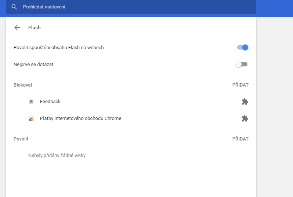This screenshot has width=293, height=197.
Task: Click PŘIDAT in the Blokovat section
Action: point(240,85)
